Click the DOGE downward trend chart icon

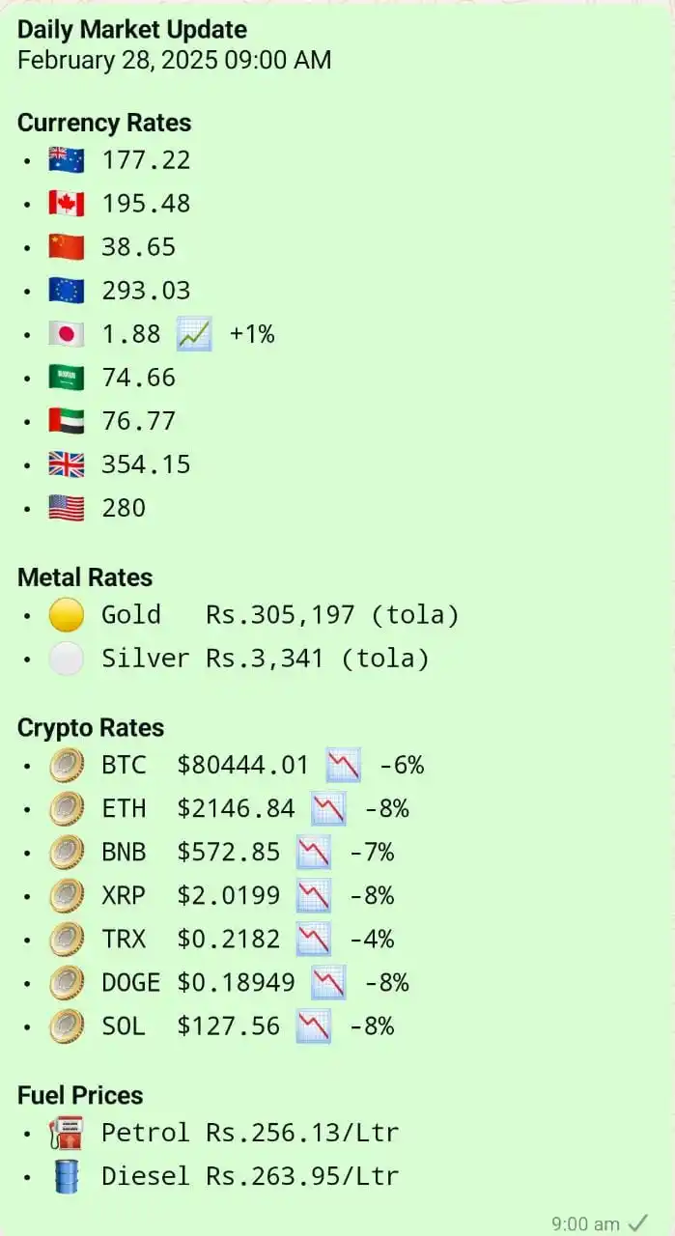(x=328, y=983)
